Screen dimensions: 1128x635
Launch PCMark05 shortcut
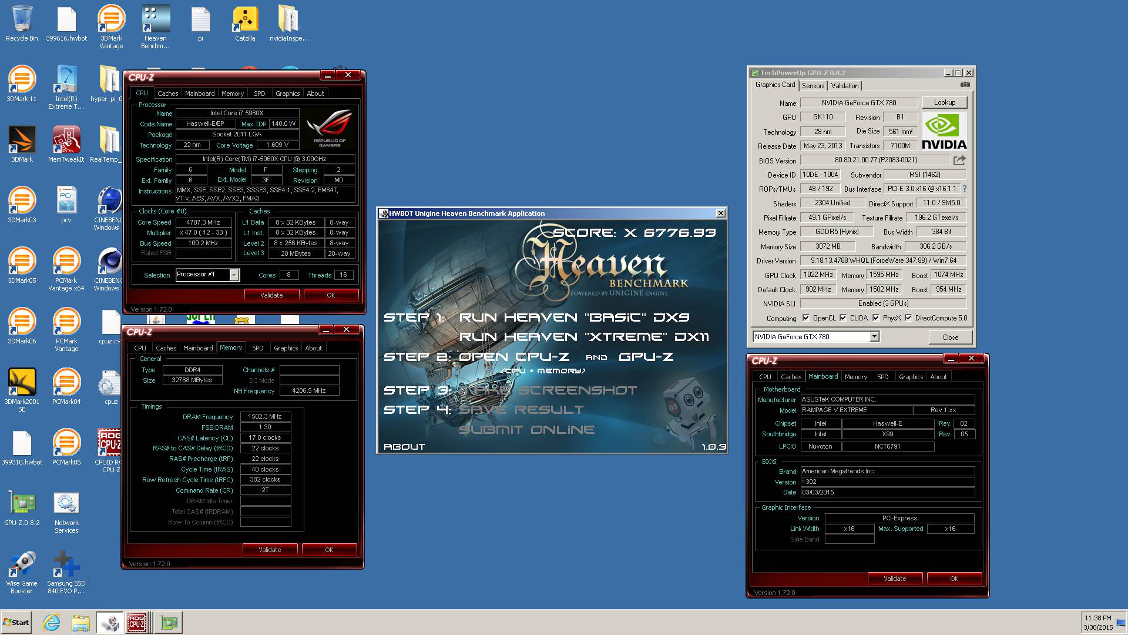point(66,447)
